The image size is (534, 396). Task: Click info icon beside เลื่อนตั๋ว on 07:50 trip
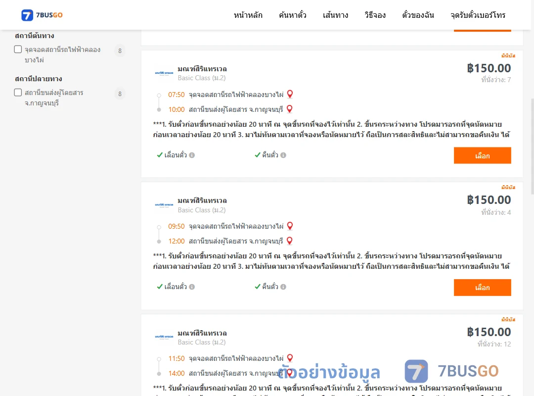(192, 155)
